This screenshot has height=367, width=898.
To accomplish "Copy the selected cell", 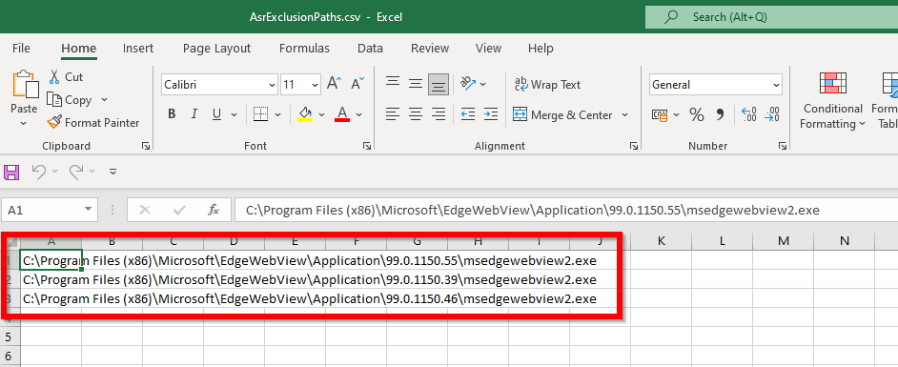I will (x=70, y=100).
